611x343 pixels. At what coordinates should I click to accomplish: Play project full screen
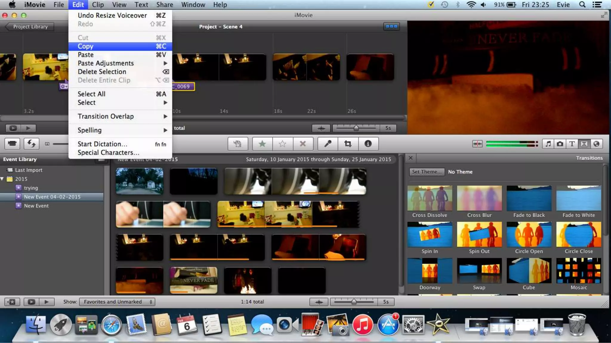click(13, 128)
